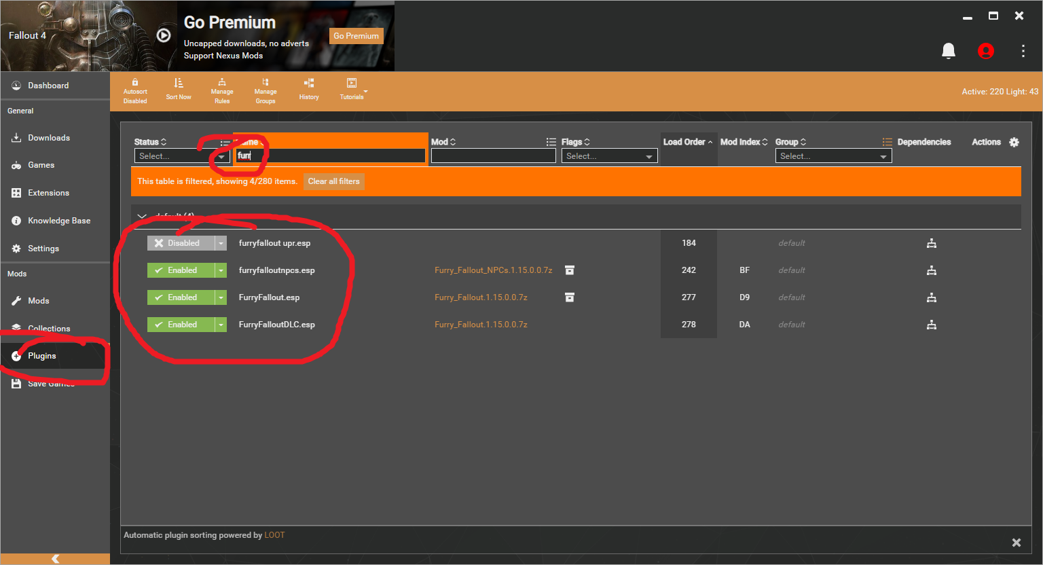The width and height of the screenshot is (1043, 565).
Task: Open Status filter Select dropdown
Action: point(182,156)
